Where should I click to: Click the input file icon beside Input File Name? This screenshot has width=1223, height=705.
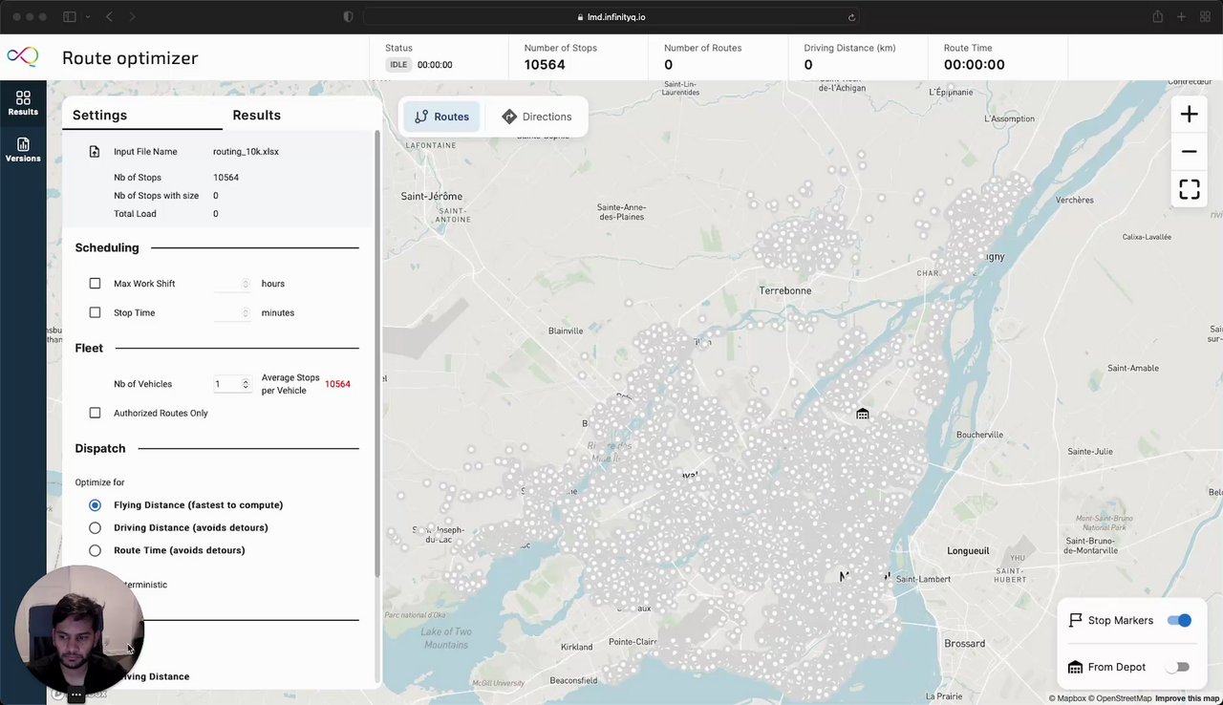(95, 152)
